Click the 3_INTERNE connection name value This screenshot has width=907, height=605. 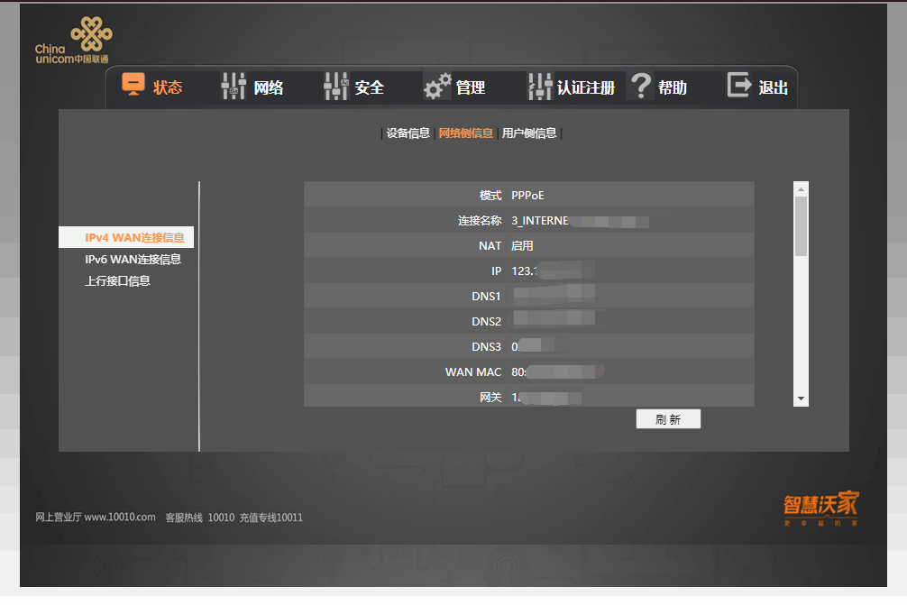click(540, 221)
